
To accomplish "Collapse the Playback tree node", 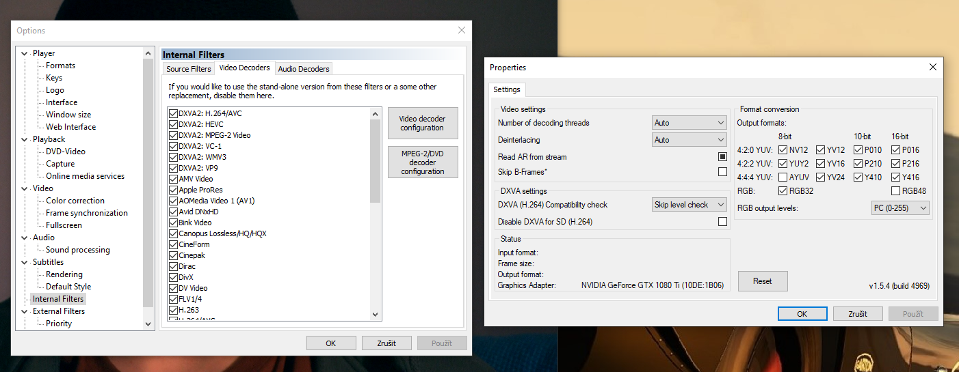I will click(x=25, y=139).
